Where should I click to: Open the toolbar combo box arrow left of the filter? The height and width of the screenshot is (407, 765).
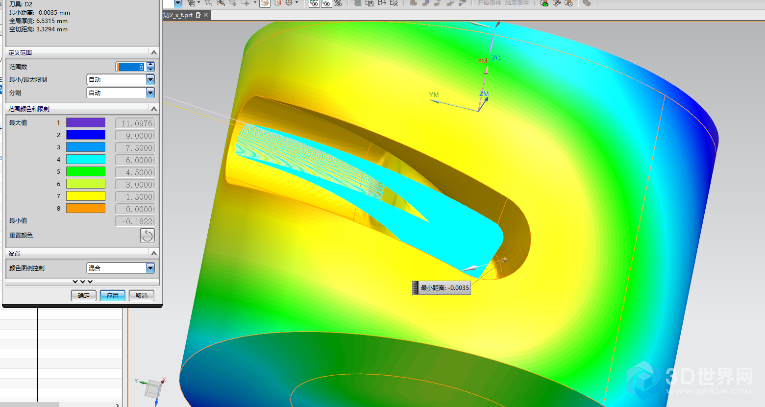pos(178,3)
